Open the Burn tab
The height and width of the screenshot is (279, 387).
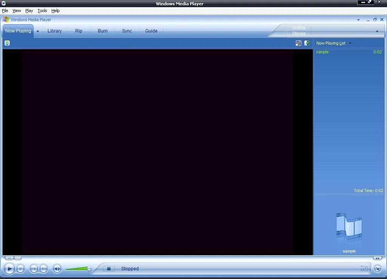point(103,31)
